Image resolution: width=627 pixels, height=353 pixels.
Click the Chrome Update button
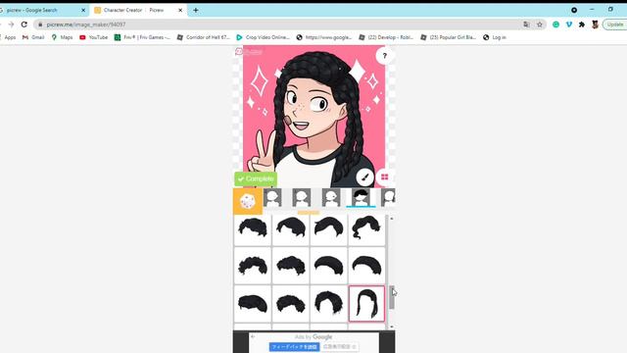pyautogui.click(x=614, y=25)
